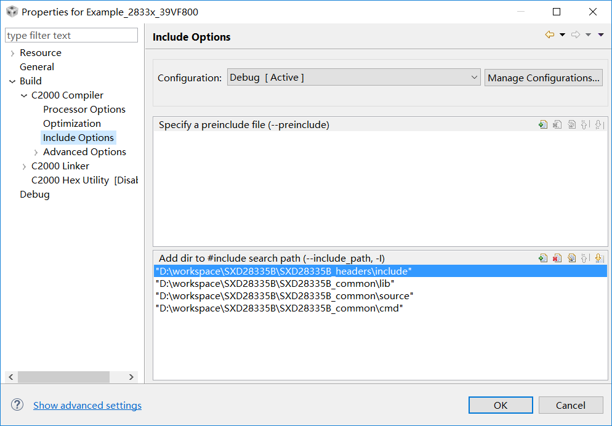Select the SXD28335B_common\cmd path
This screenshot has height=426, width=612.
[380, 308]
